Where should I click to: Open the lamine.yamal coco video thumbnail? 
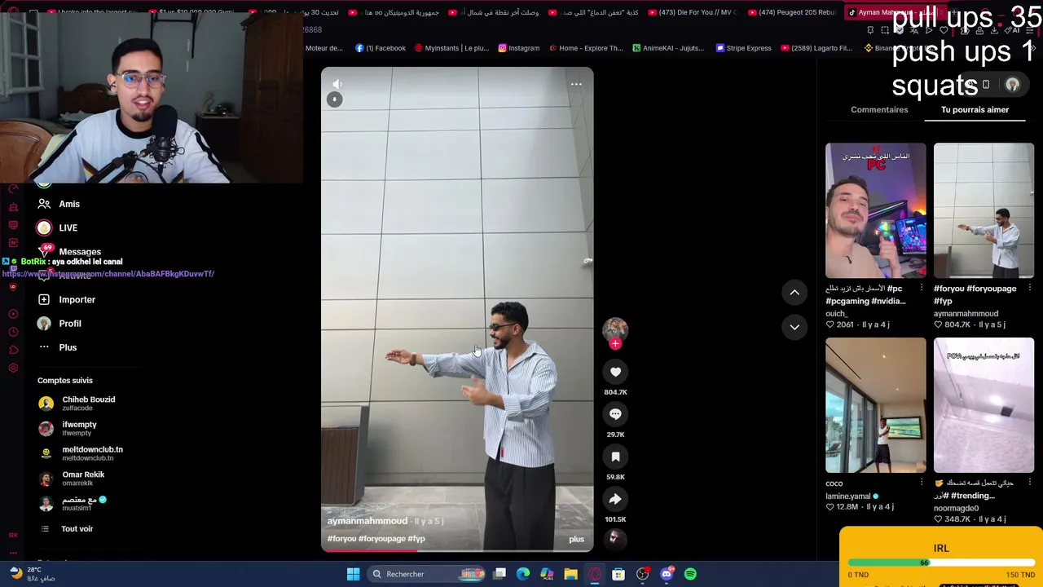(876, 405)
